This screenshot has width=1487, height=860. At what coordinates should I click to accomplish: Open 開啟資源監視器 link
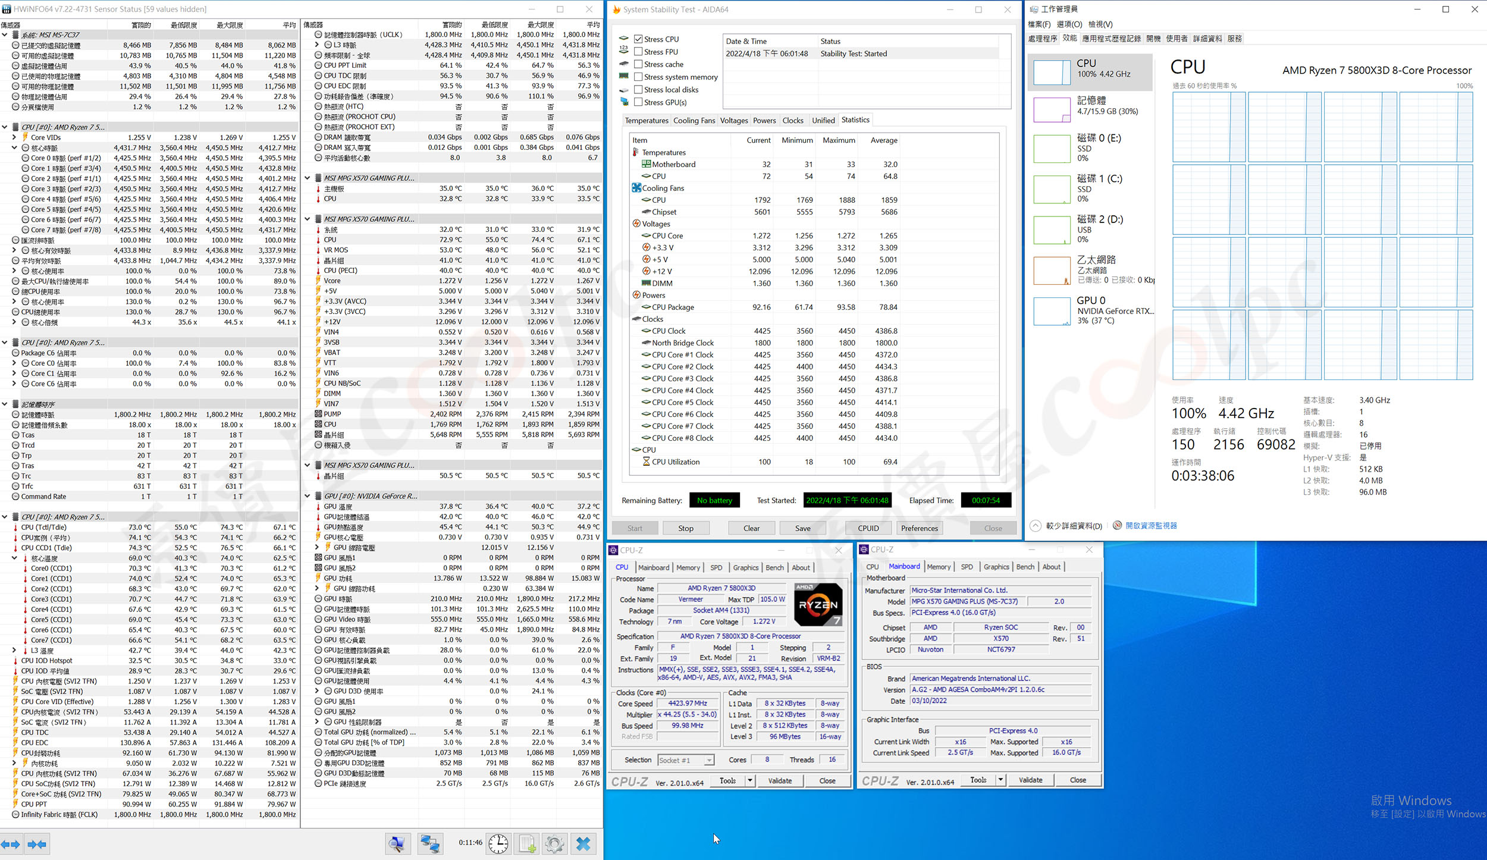1151,526
